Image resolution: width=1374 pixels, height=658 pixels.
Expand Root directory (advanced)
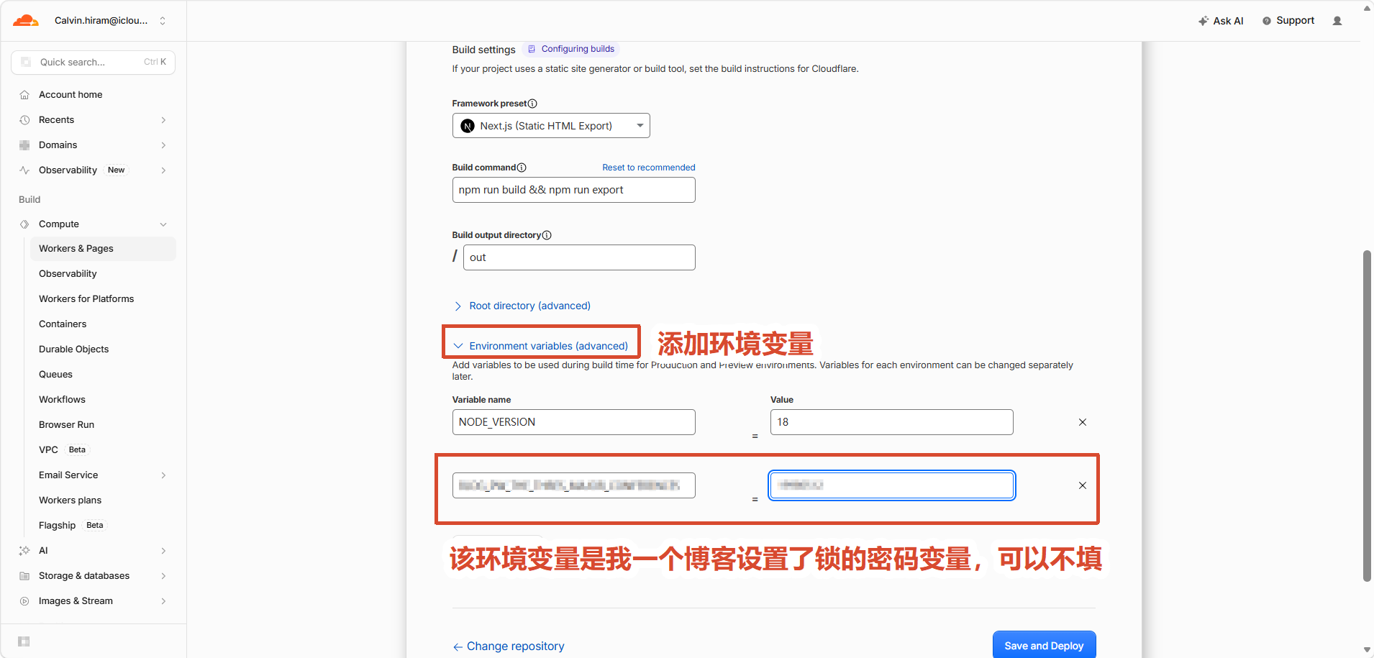(x=522, y=306)
